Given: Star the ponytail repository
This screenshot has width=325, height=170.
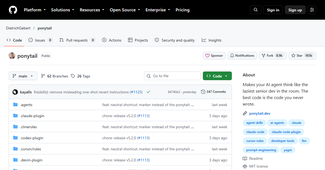Looking at the screenshot, I should tap(302, 56).
